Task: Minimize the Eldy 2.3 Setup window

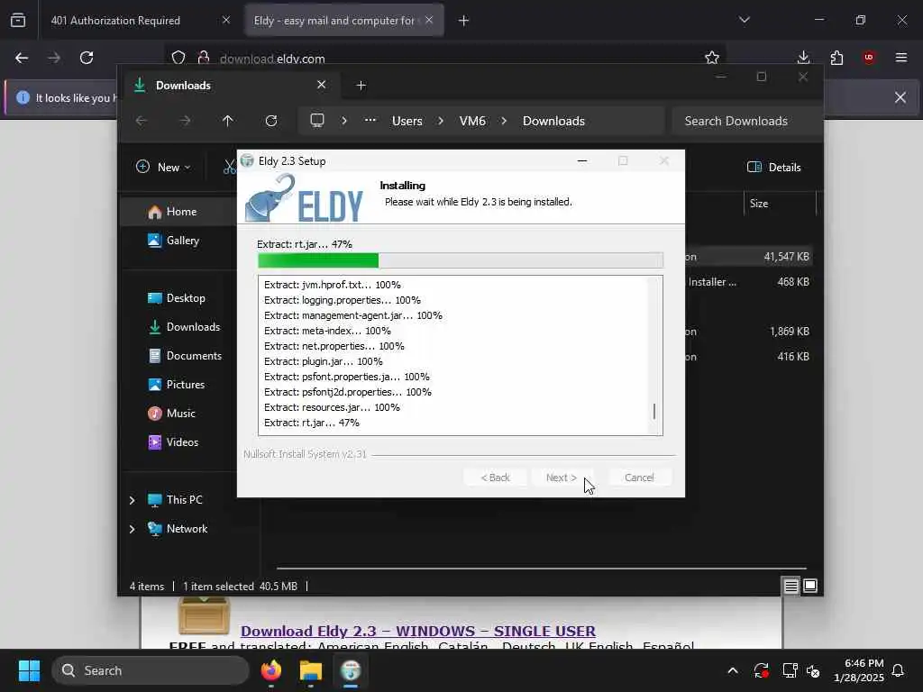Action: 582,160
